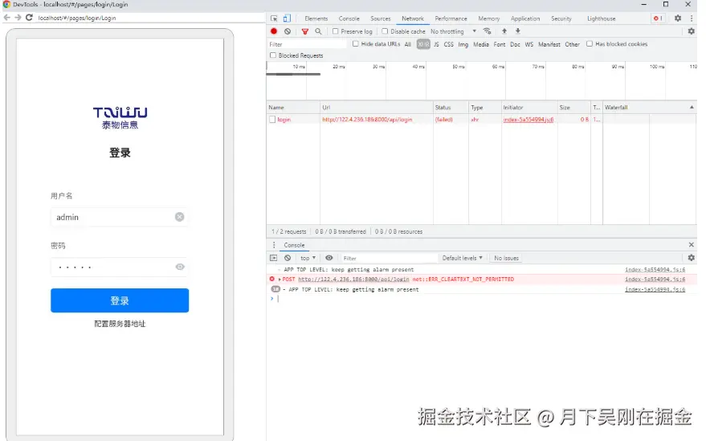Go forward with browser forward arrow
The height and width of the screenshot is (441, 706).
[18, 18]
